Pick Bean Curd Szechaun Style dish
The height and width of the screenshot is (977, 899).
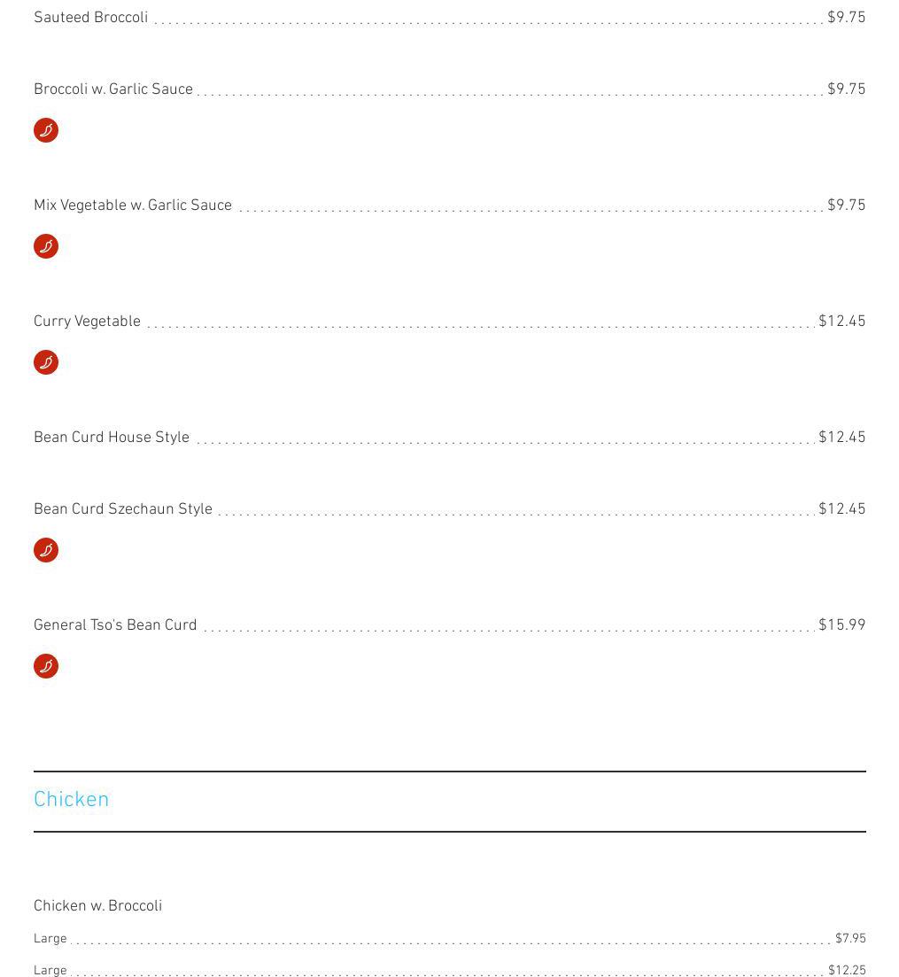tap(123, 509)
